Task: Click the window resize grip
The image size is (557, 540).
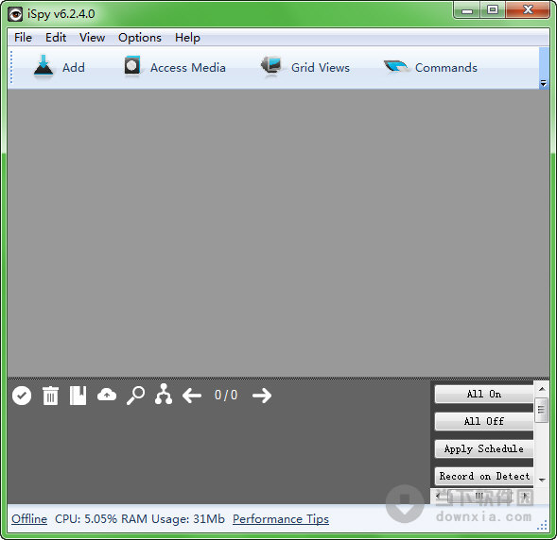Action: click(543, 526)
